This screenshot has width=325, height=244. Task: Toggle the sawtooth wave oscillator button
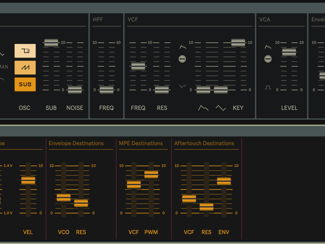click(25, 68)
